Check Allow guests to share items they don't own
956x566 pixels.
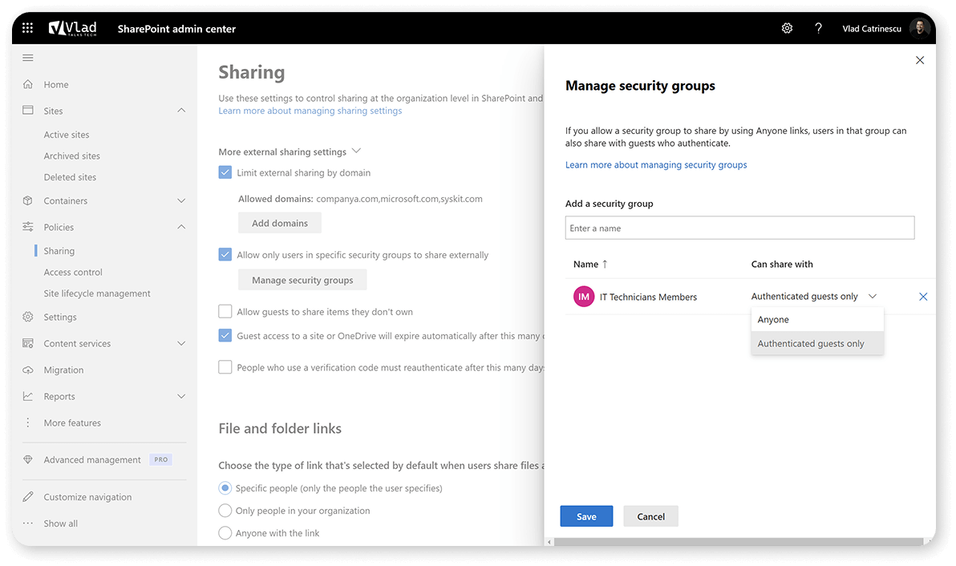[x=225, y=311]
